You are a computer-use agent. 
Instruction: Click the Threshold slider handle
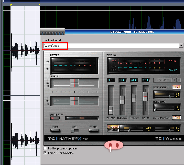click(134, 98)
